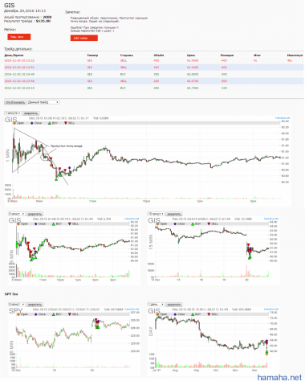The height and width of the screenshot is (381, 305).
Task: Click the BUY legend icon in the 5-minute GIS chart
Action: coord(54,223)
